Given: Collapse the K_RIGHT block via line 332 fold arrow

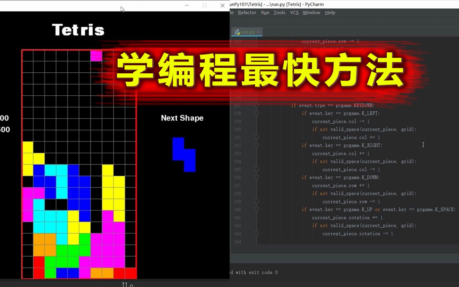Looking at the screenshot, I should tap(257, 145).
